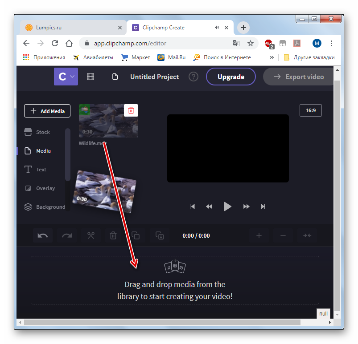Click the horizontal page scrollbar
358x344 pixels.
coord(162,322)
